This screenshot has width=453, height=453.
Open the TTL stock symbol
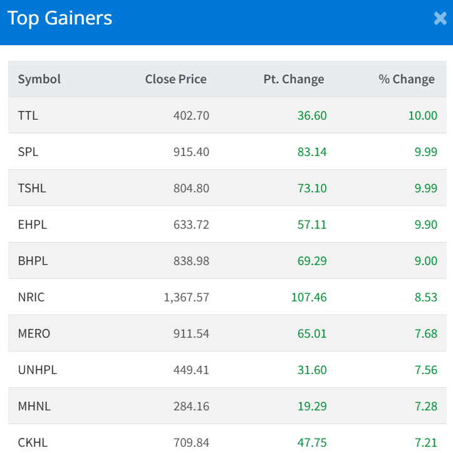pyautogui.click(x=28, y=115)
